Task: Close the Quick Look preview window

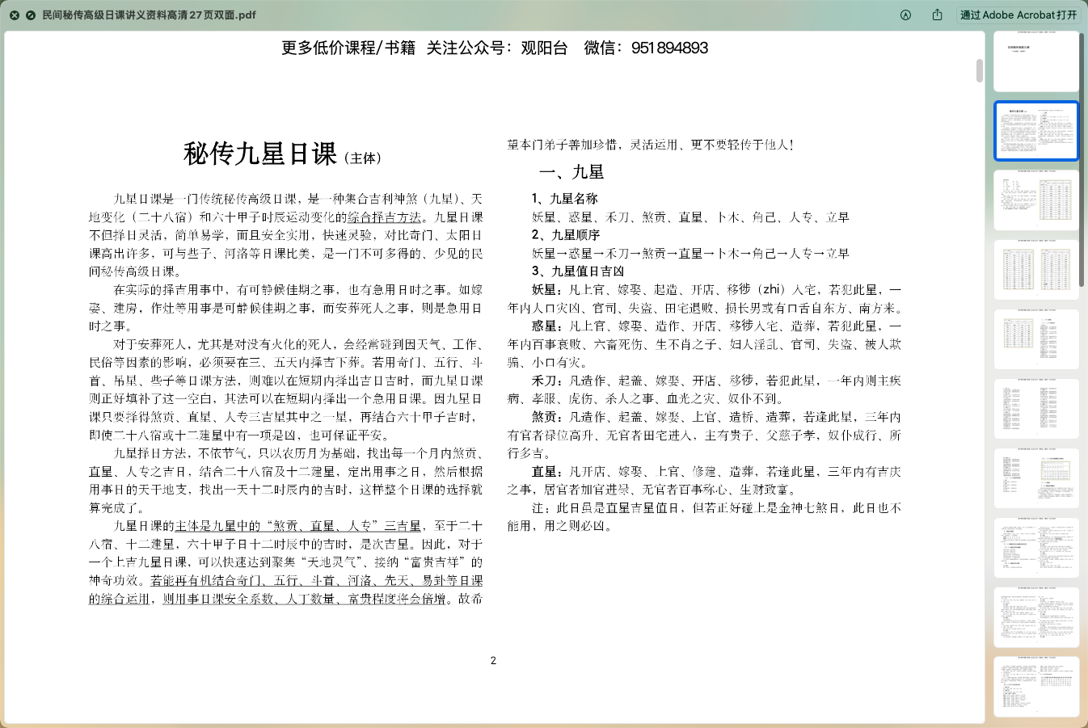Action: click(x=14, y=15)
